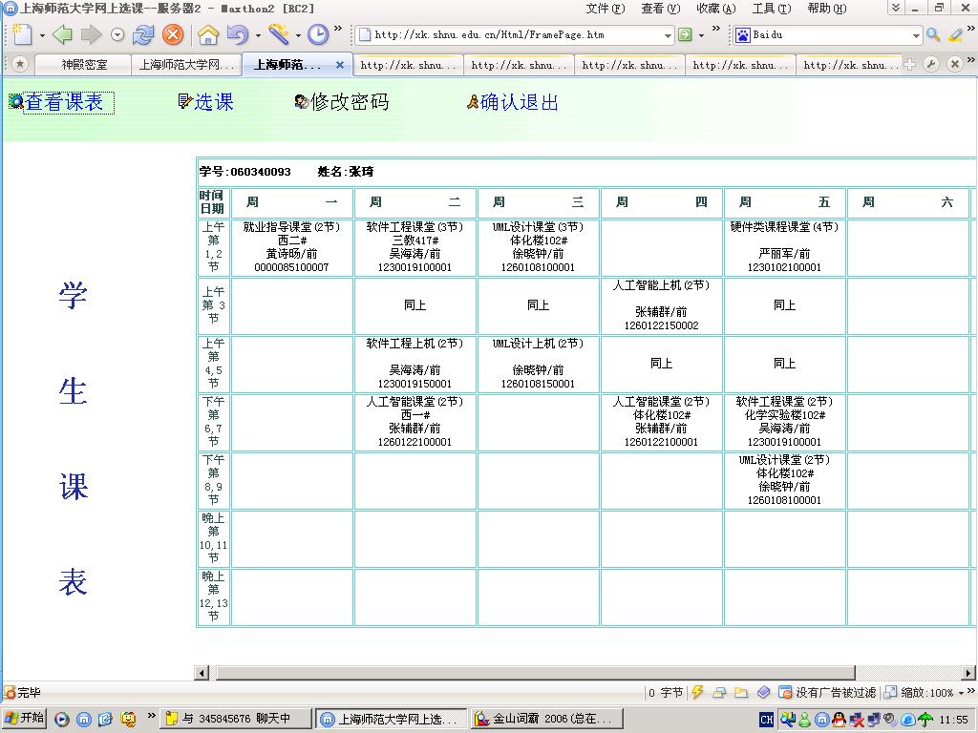Screen dimensions: 978x733
Task: Open the 收藏(A) menu
Action: (x=716, y=9)
